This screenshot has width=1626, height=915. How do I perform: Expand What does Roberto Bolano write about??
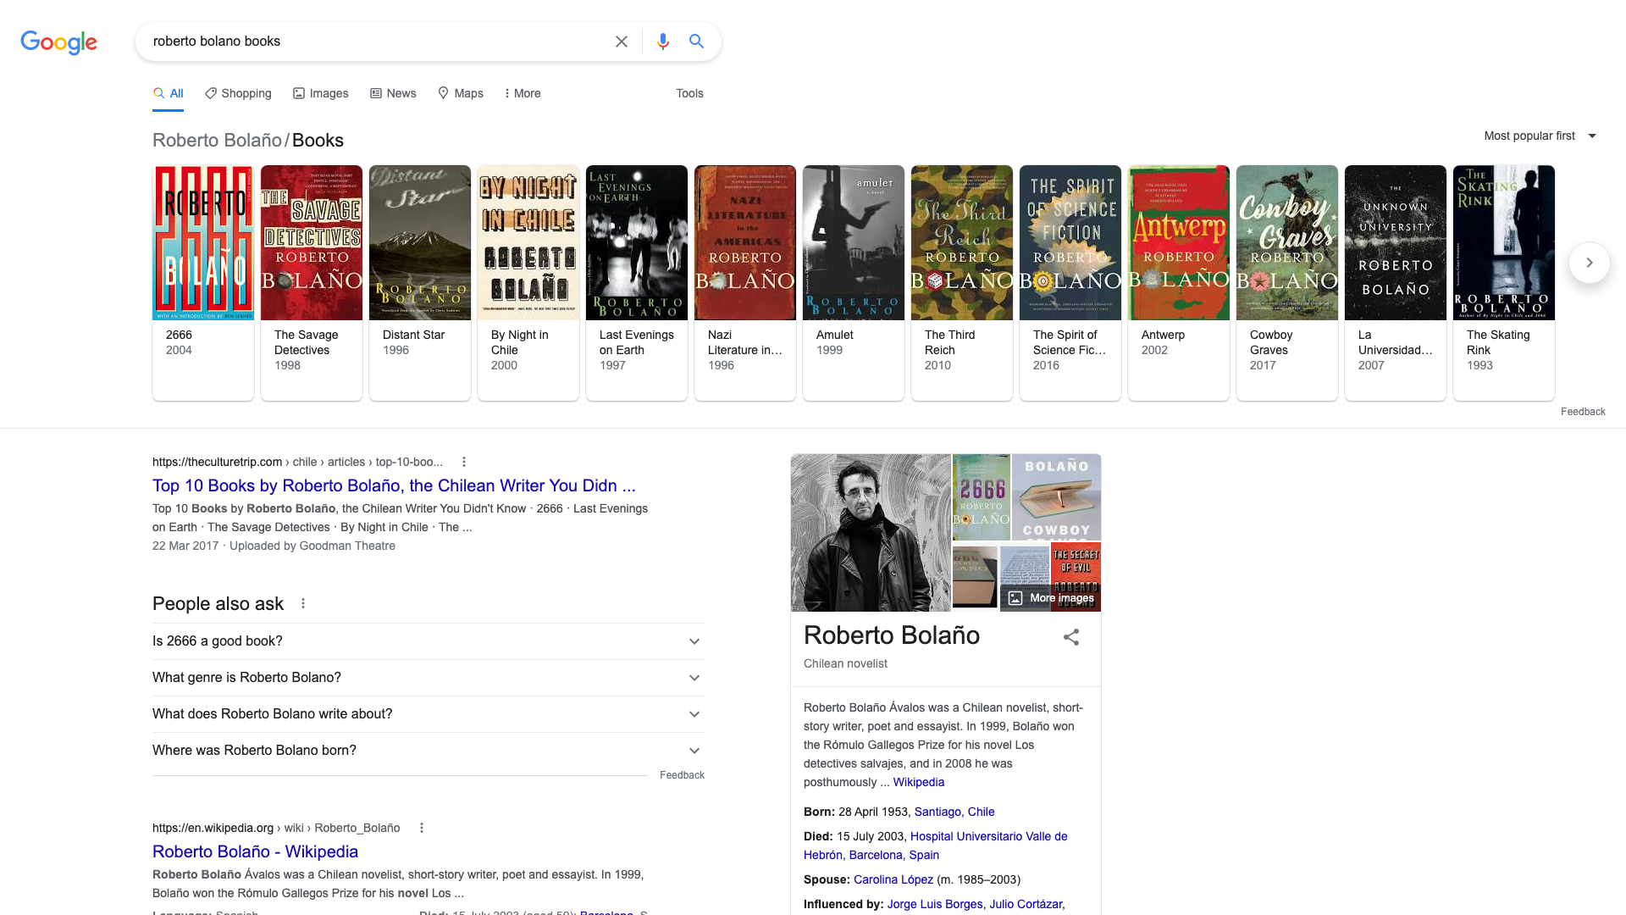point(429,714)
